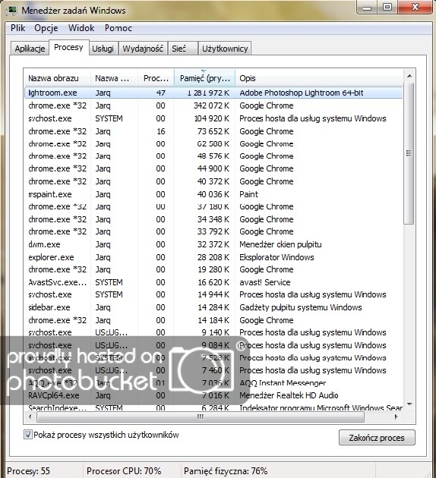
Task: Switch to the Aplikacje tab
Action: tap(30, 49)
